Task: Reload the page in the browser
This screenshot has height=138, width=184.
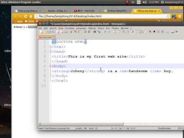Action: point(26,16)
